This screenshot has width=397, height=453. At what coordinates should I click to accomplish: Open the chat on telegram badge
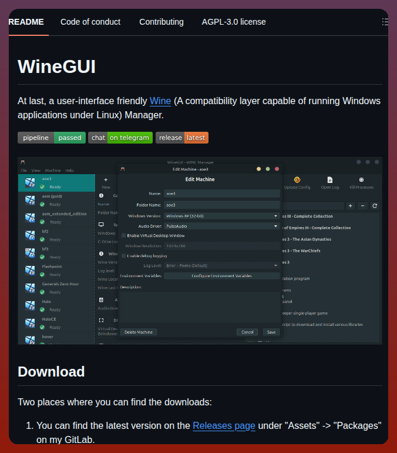pos(120,138)
